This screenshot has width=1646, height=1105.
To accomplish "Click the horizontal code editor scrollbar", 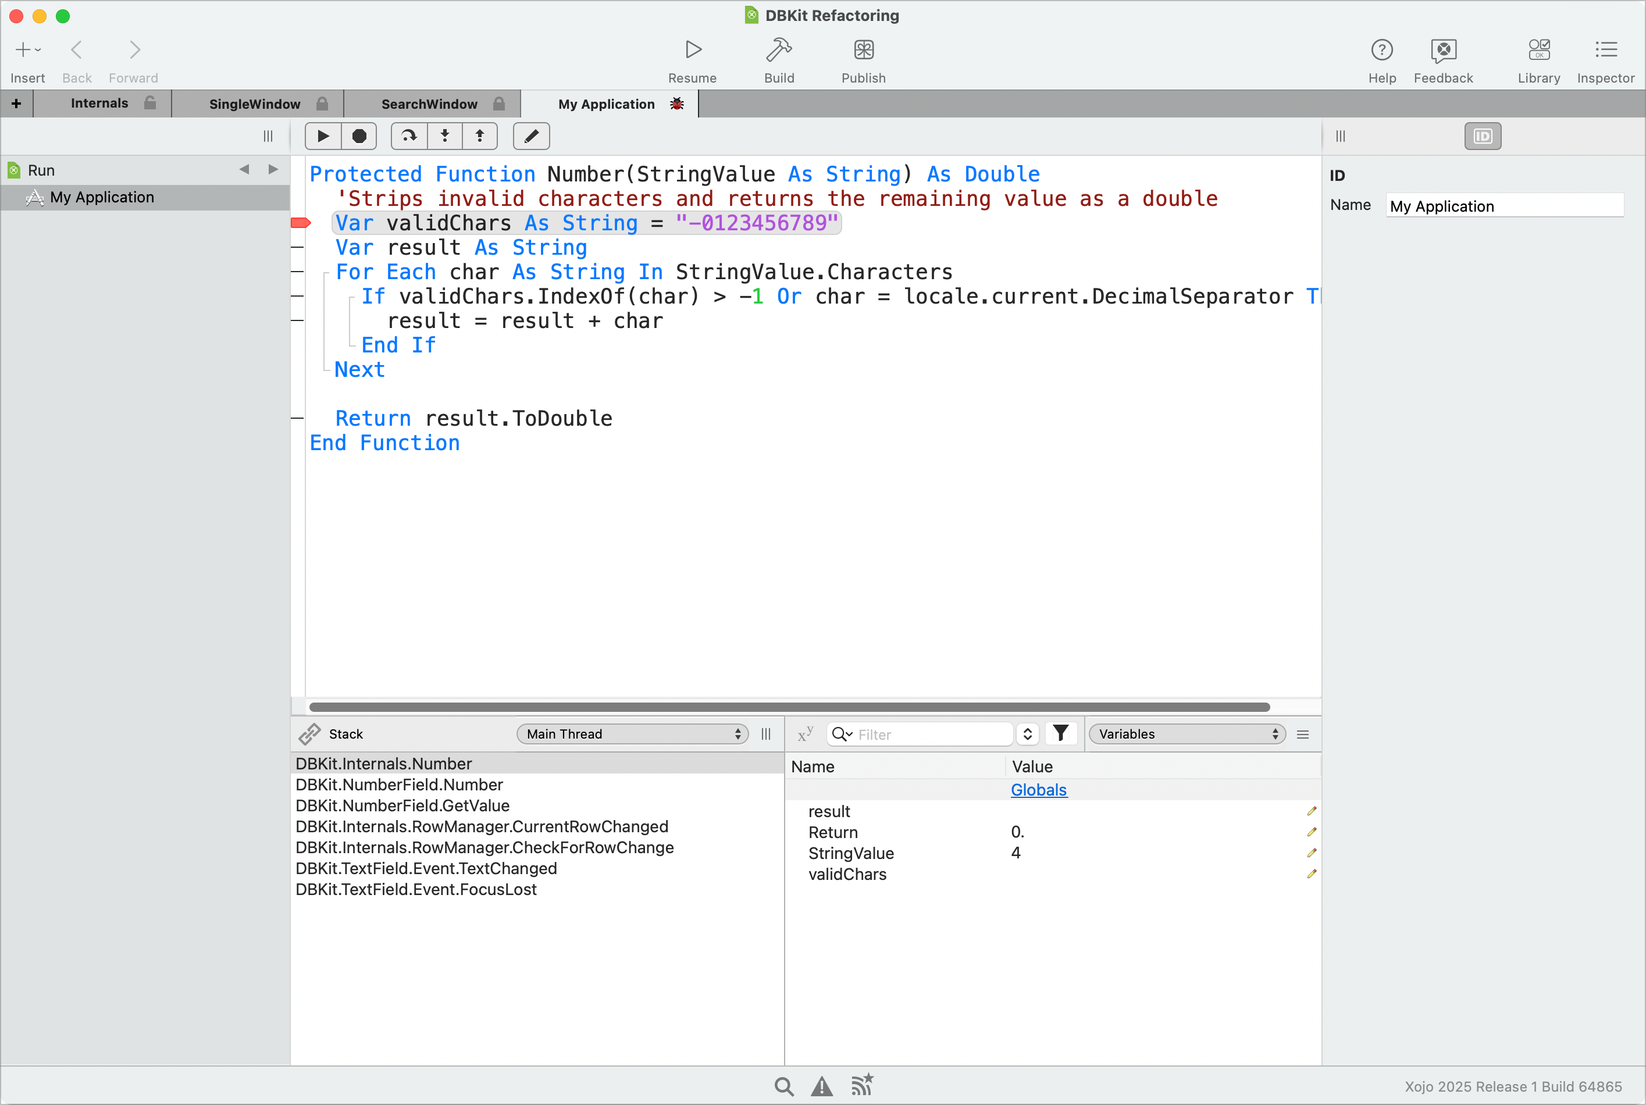I will click(789, 707).
